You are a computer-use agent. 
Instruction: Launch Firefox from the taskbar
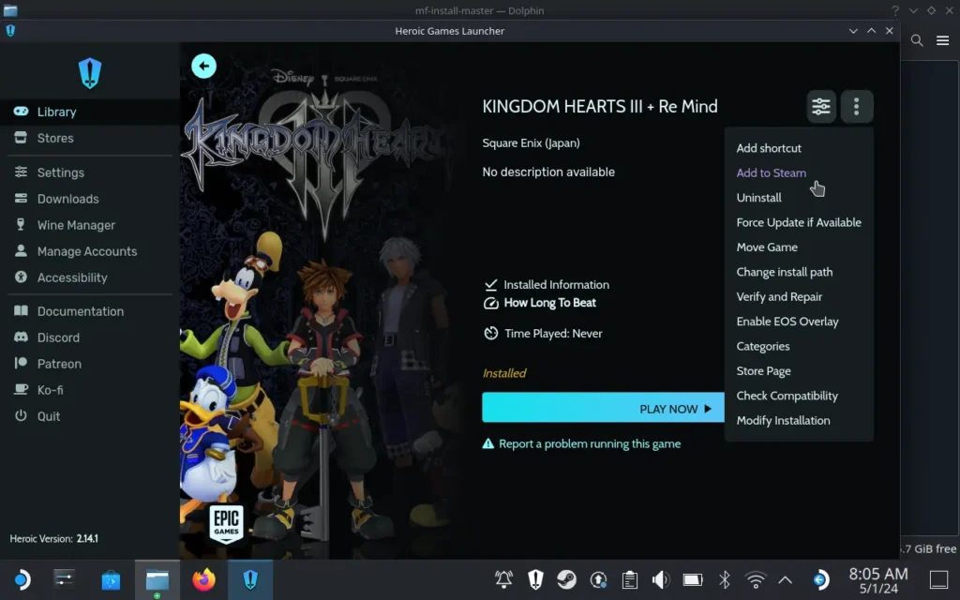click(203, 579)
